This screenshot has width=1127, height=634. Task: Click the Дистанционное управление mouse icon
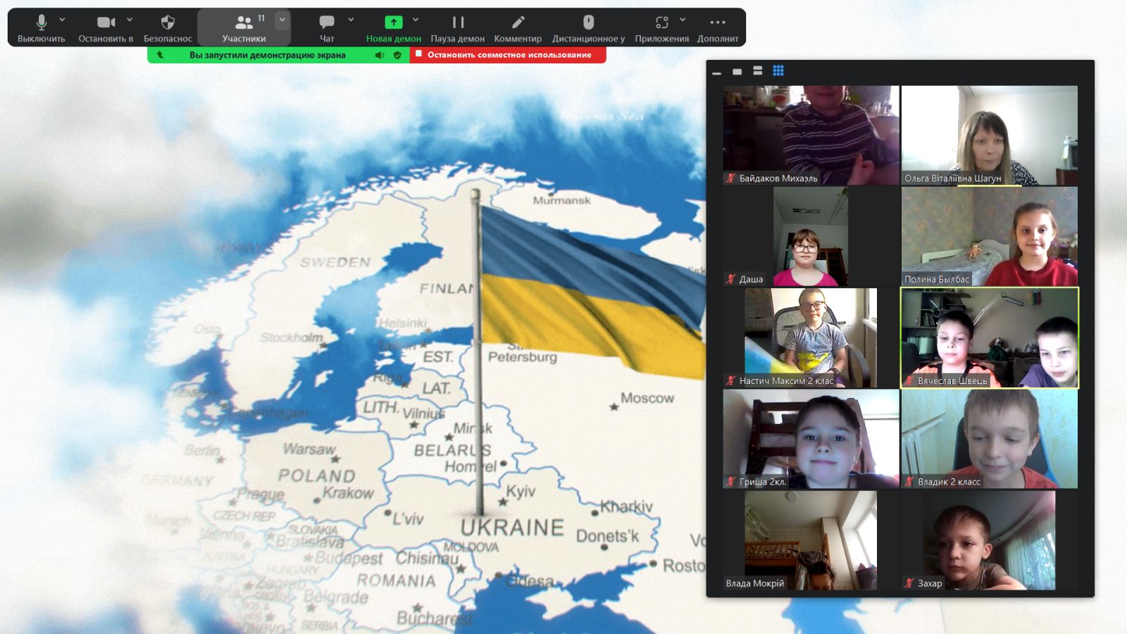click(x=588, y=23)
